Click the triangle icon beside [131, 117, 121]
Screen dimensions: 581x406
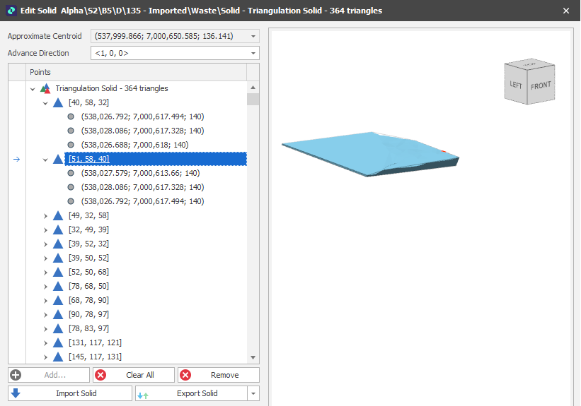58,342
